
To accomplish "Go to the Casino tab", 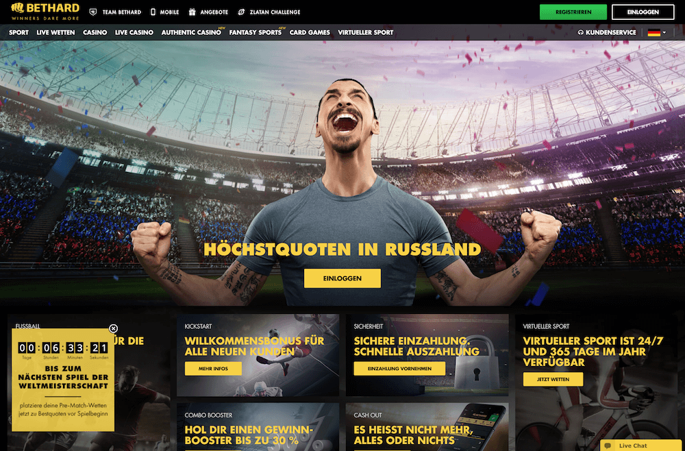I will click(x=95, y=32).
